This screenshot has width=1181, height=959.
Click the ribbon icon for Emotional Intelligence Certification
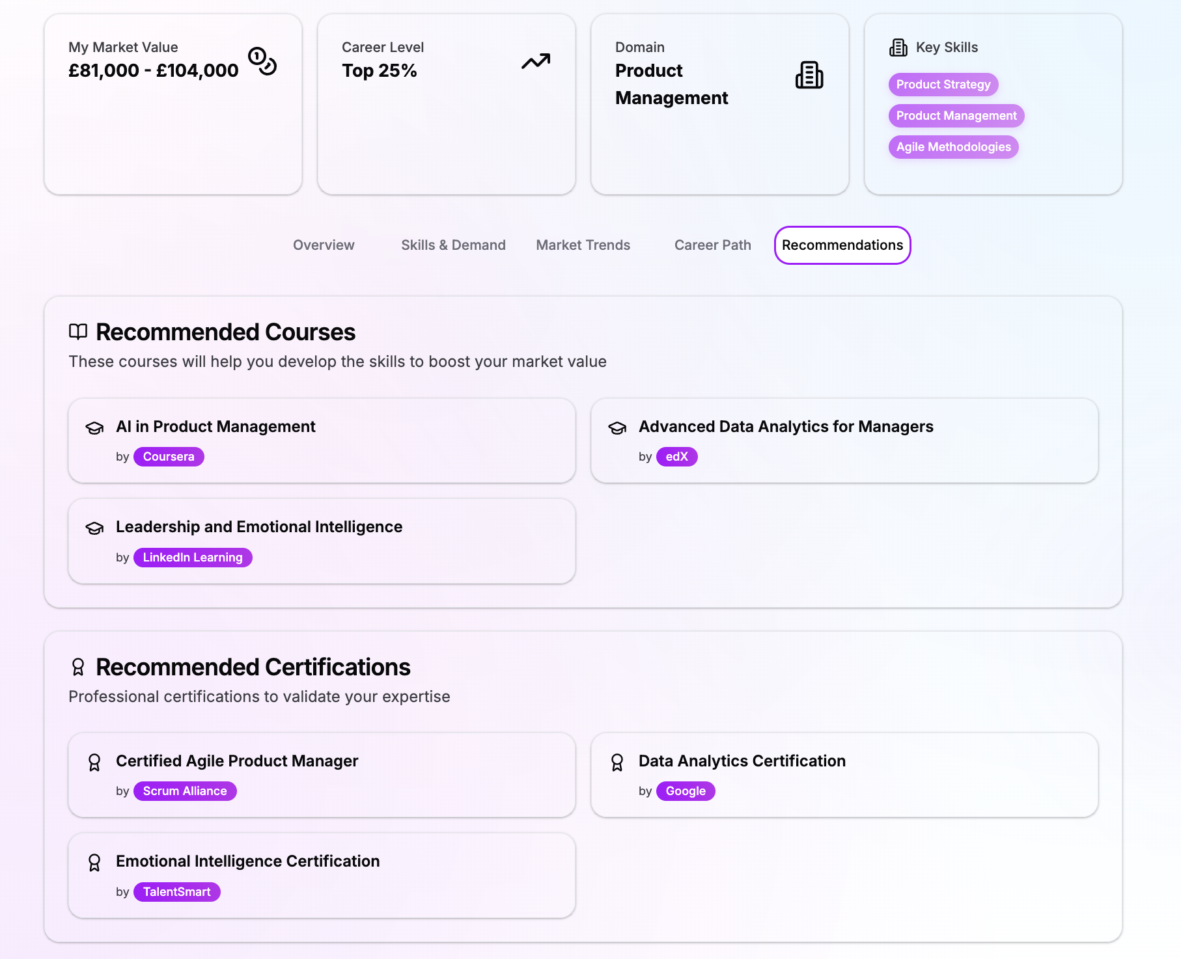pos(94,862)
